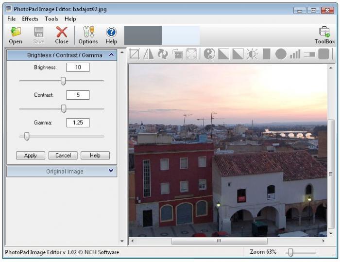
Task: Click the Brightness value field showing 10
Action: coord(78,67)
